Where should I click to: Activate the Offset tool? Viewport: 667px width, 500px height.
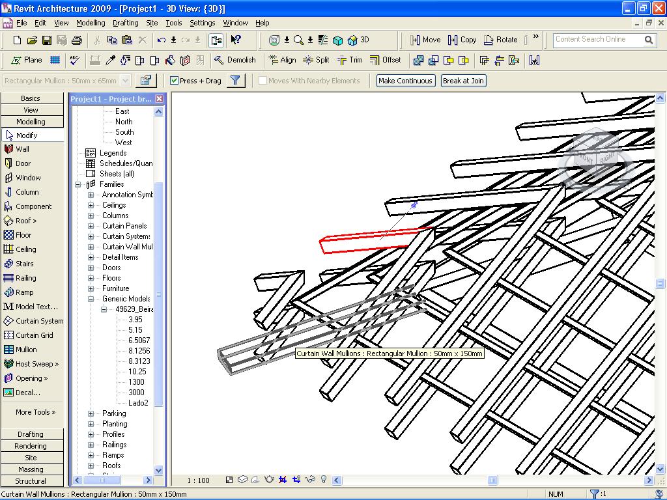click(385, 60)
